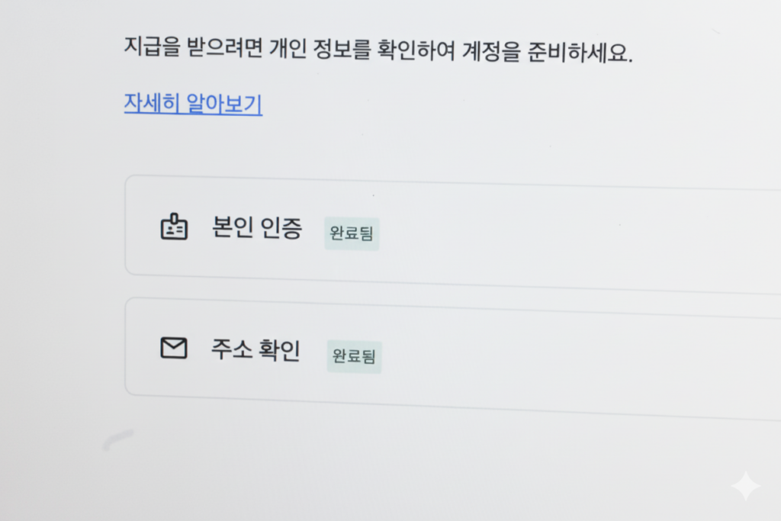Select the 본인 인증 label text
This screenshot has width=781, height=521.
pyautogui.click(x=257, y=228)
